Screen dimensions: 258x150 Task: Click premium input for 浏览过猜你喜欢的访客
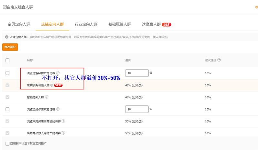click(136, 109)
